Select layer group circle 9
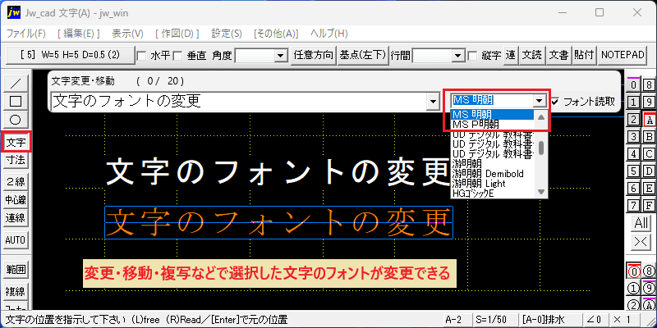Screen dimensions: 657x328 (x=649, y=289)
